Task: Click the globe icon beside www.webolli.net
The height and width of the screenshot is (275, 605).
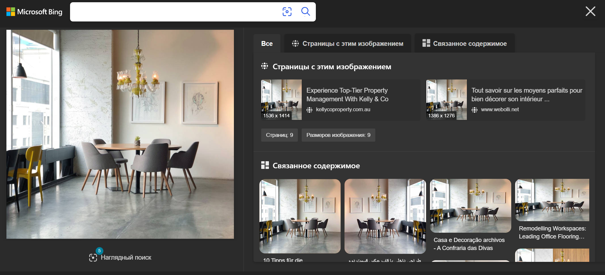Action: (475, 110)
